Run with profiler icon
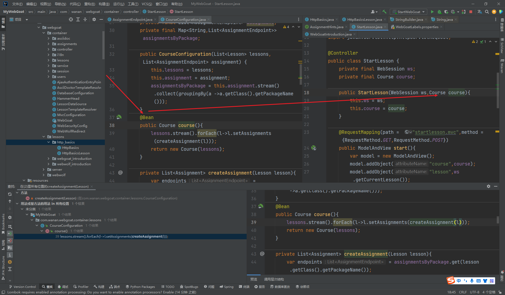 (453, 12)
